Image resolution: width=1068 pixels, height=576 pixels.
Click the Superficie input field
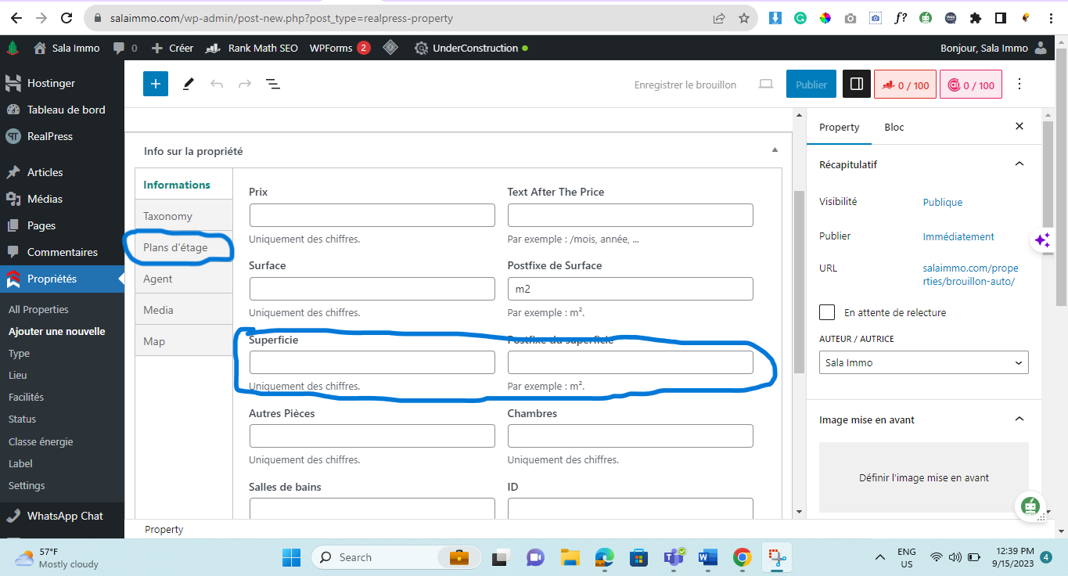372,362
